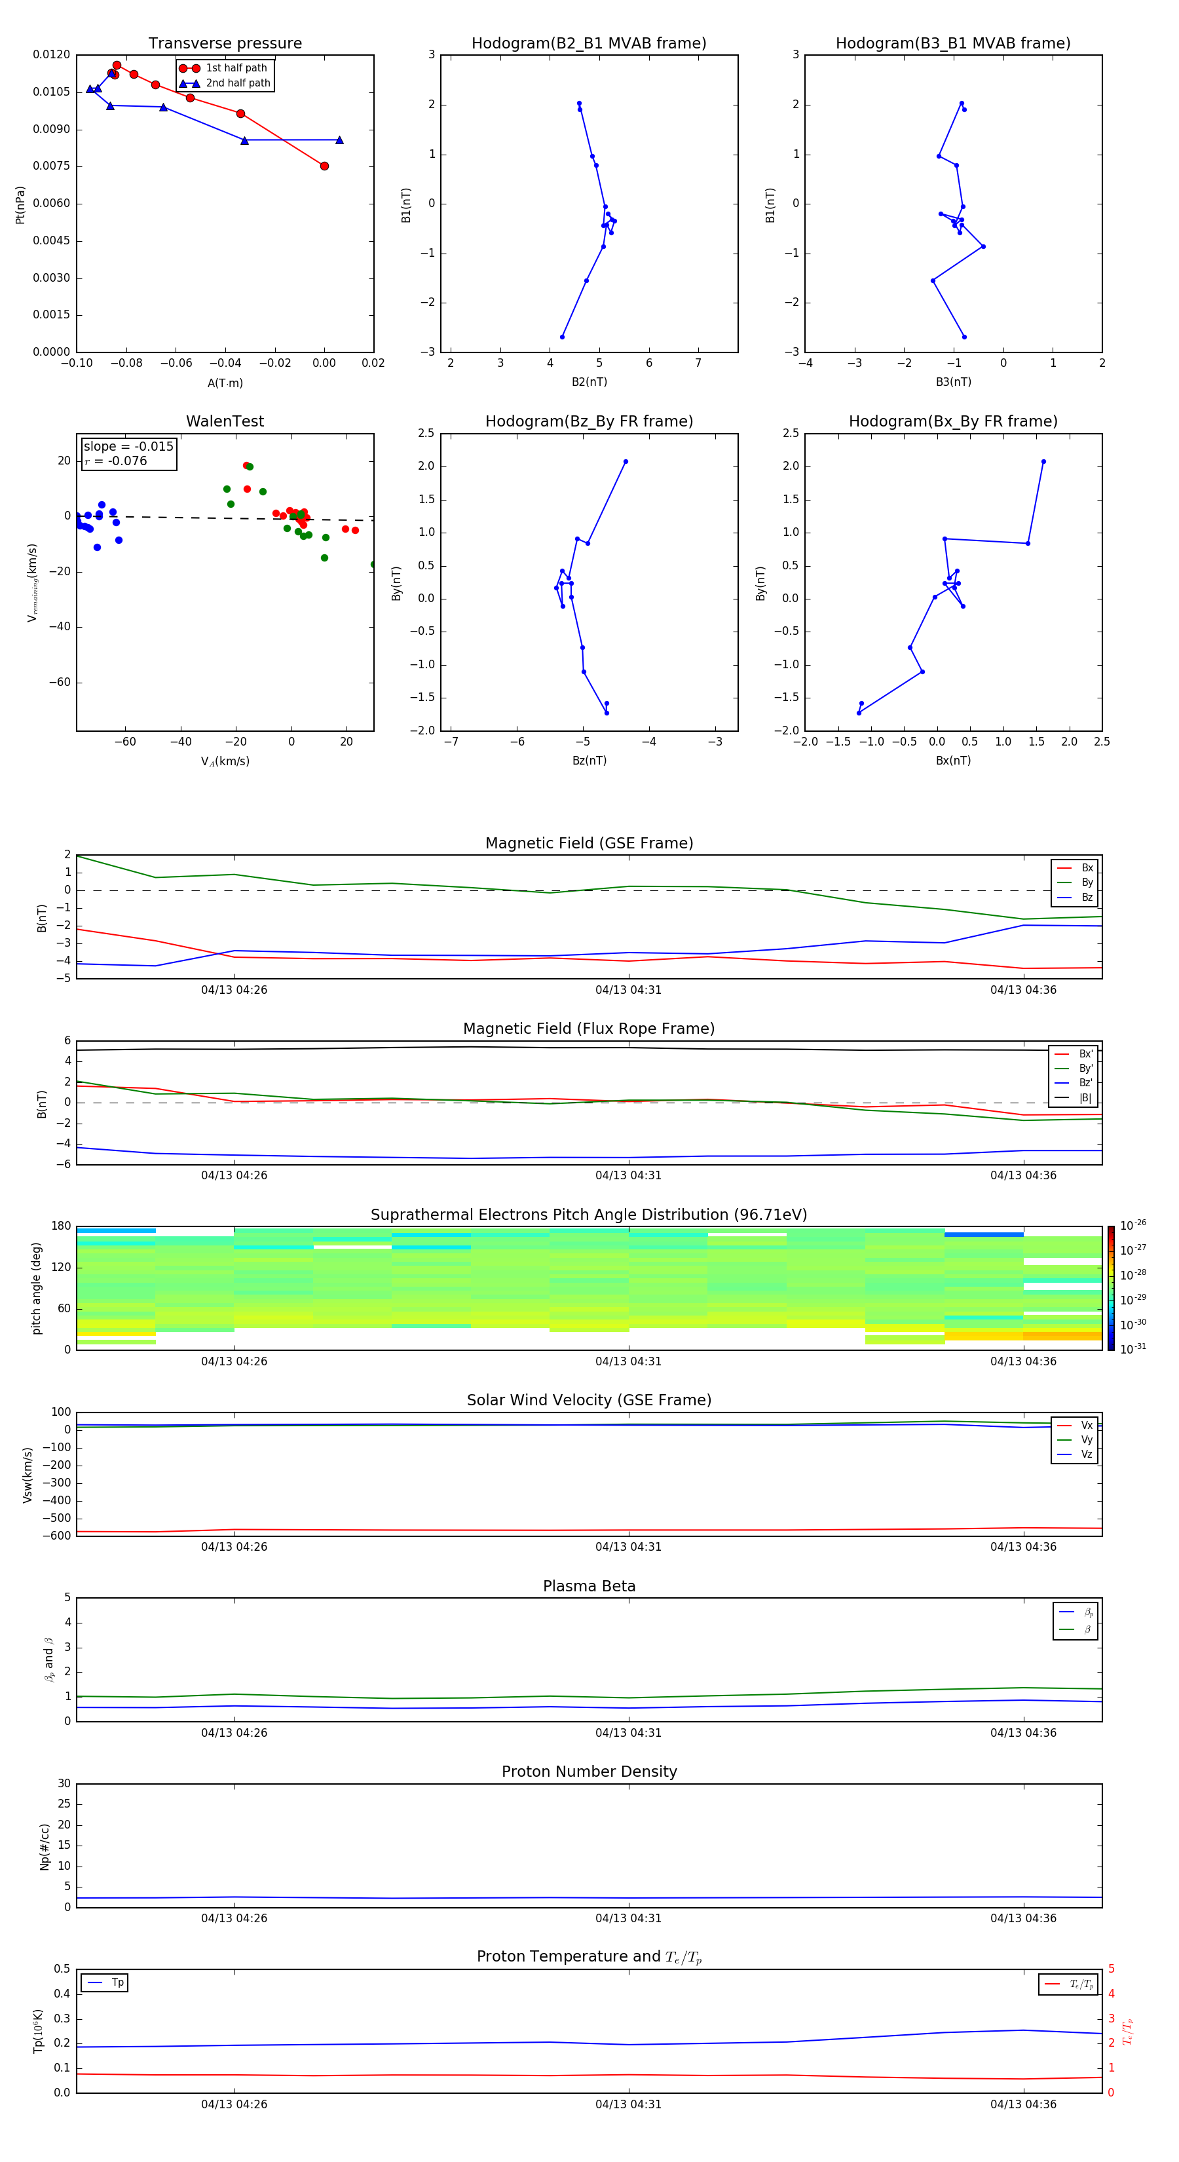
Task: Select the βp entry in Plasma Beta legend
Action: point(1076,1612)
